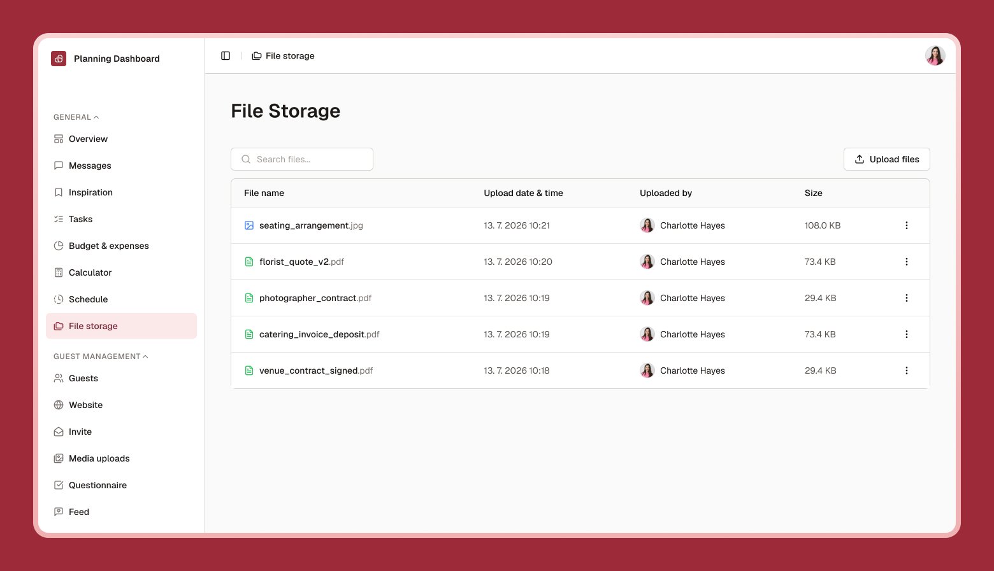Go to Messages in the sidebar

(121, 166)
